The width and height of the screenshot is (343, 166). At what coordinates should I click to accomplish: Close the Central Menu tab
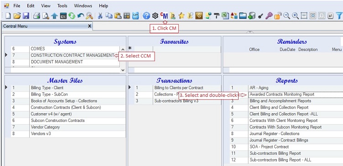pyautogui.click(x=89, y=26)
